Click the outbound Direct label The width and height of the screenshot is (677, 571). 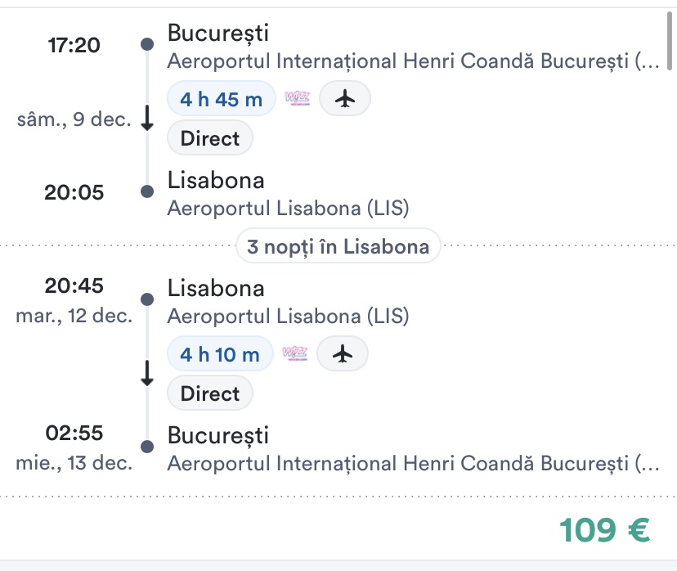(x=210, y=138)
